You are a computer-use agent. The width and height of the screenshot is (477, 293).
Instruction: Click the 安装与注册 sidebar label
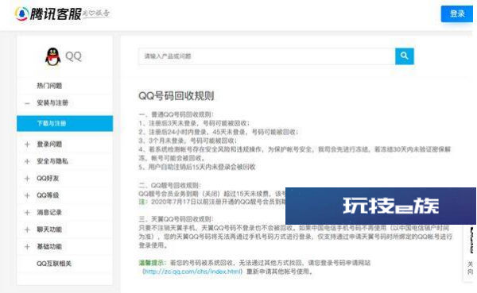(x=52, y=103)
